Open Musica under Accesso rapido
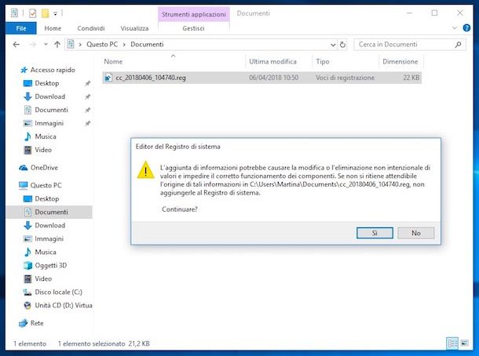This screenshot has width=479, height=356. click(x=46, y=136)
